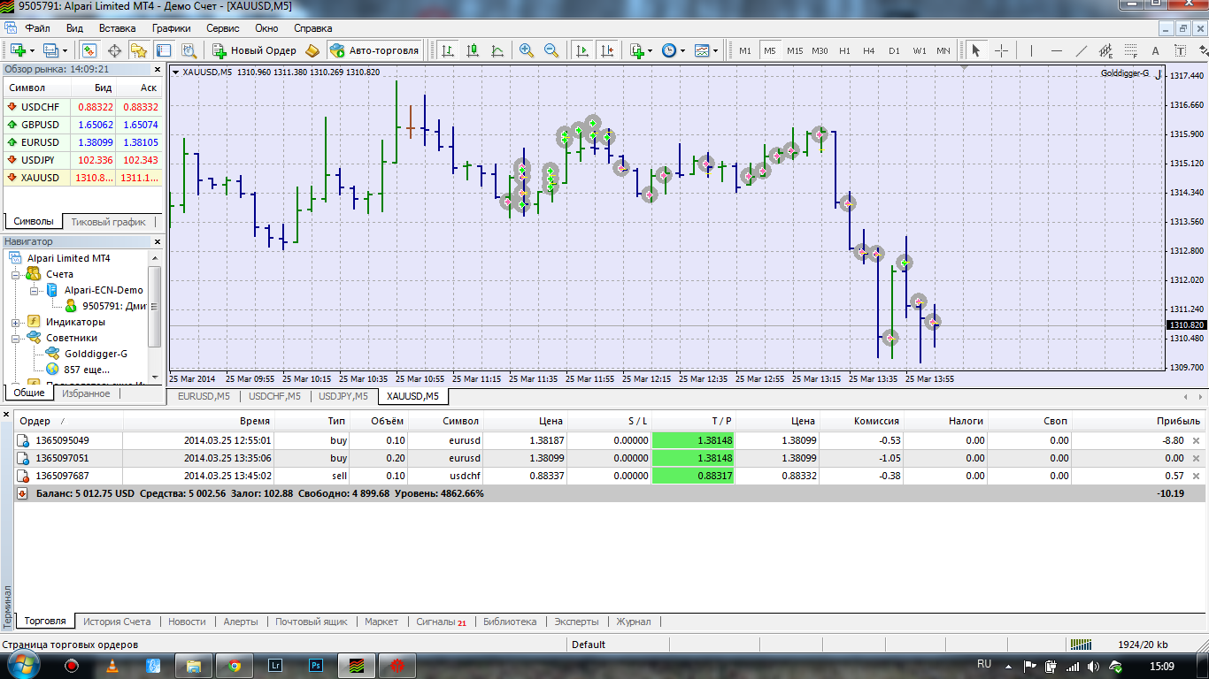Select the crosshair cursor tool

(1001, 50)
